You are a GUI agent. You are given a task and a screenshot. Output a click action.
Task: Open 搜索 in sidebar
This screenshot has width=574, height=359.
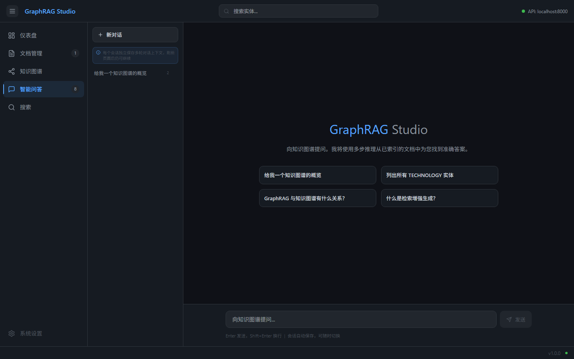click(x=43, y=107)
